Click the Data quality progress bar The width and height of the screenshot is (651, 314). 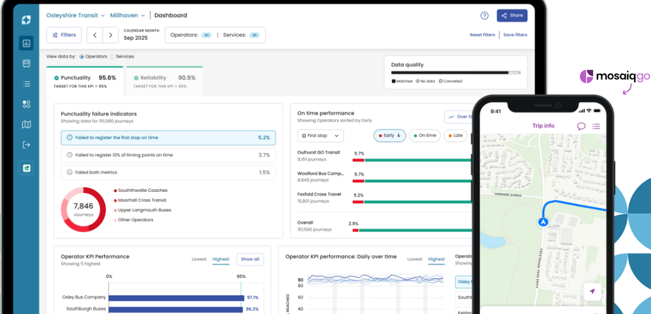click(456, 73)
